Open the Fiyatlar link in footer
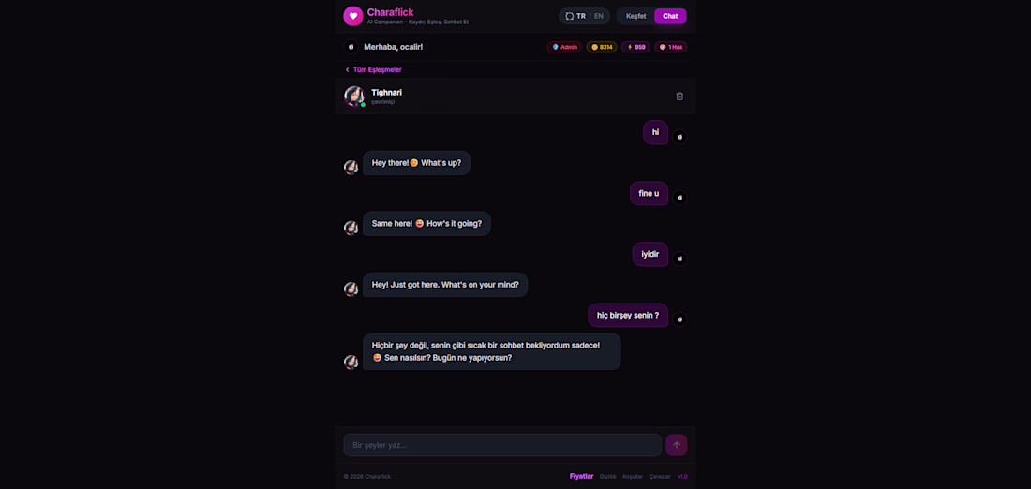The image size is (1031, 489). point(581,477)
